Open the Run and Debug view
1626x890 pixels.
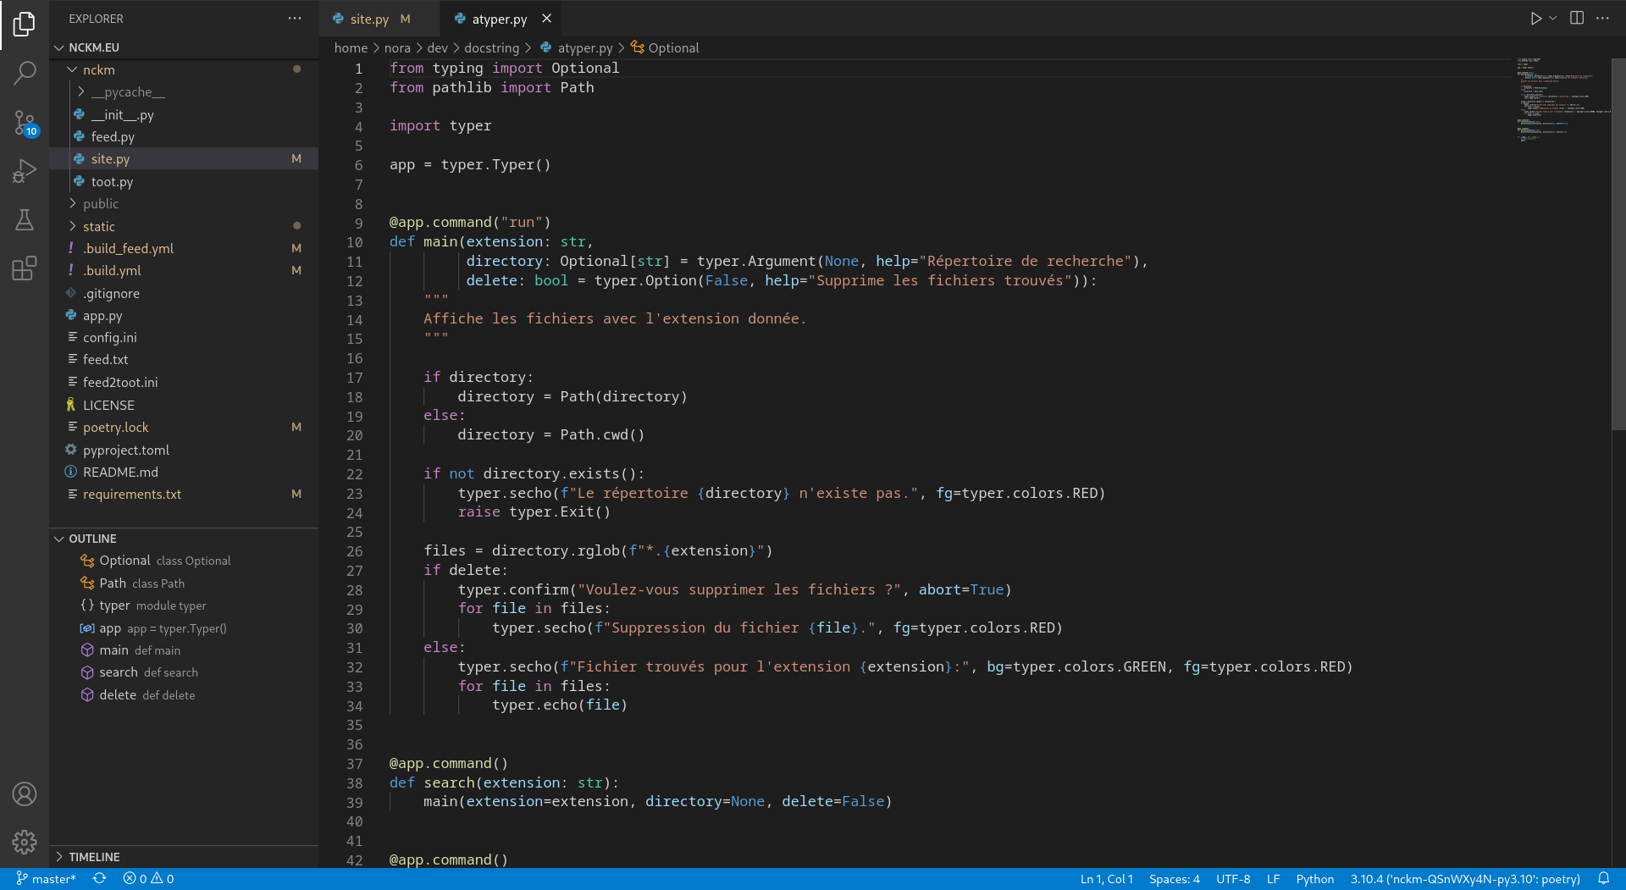pos(25,171)
